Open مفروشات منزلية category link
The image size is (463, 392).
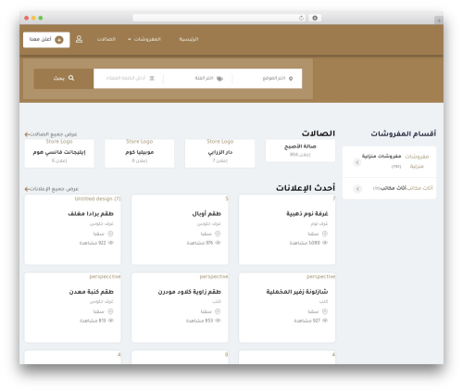382,157
